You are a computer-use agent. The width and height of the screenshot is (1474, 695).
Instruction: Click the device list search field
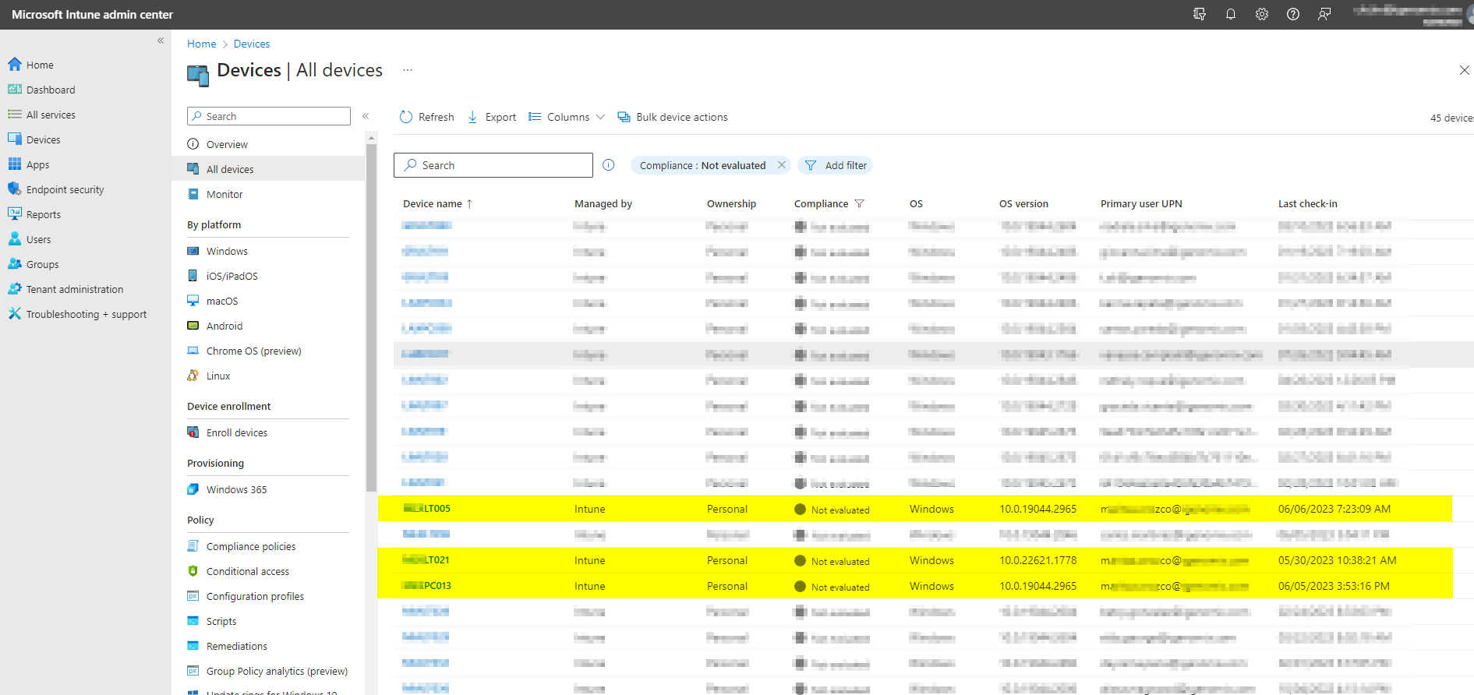tap(493, 165)
